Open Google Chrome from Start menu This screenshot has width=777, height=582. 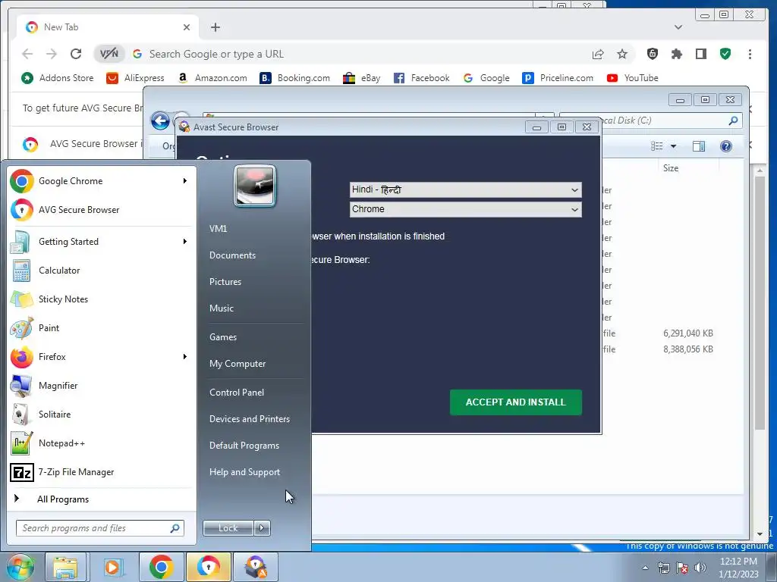102,181
